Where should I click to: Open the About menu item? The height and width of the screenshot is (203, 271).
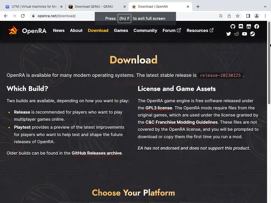(76, 31)
